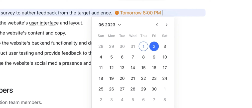This screenshot has width=252, height=108.
Task: Pick June 3 in the calendar
Action: point(165,46)
